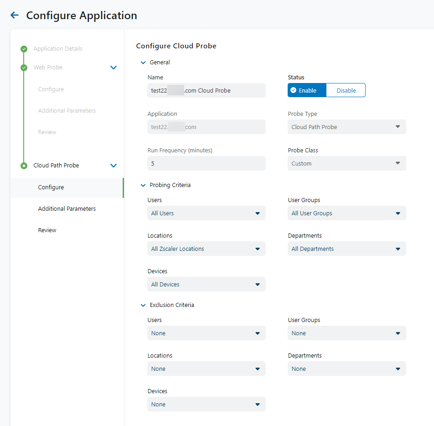Open the Exclusion Criteria Departments dropdown

(347, 369)
